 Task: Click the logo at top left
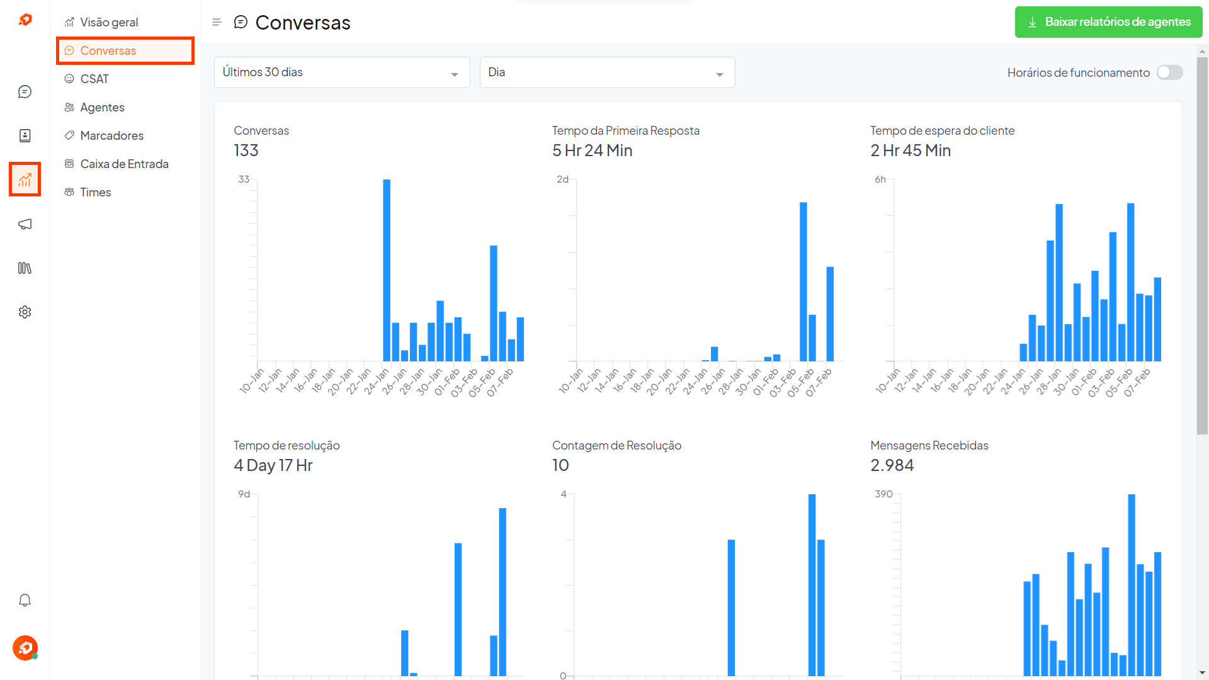(25, 20)
